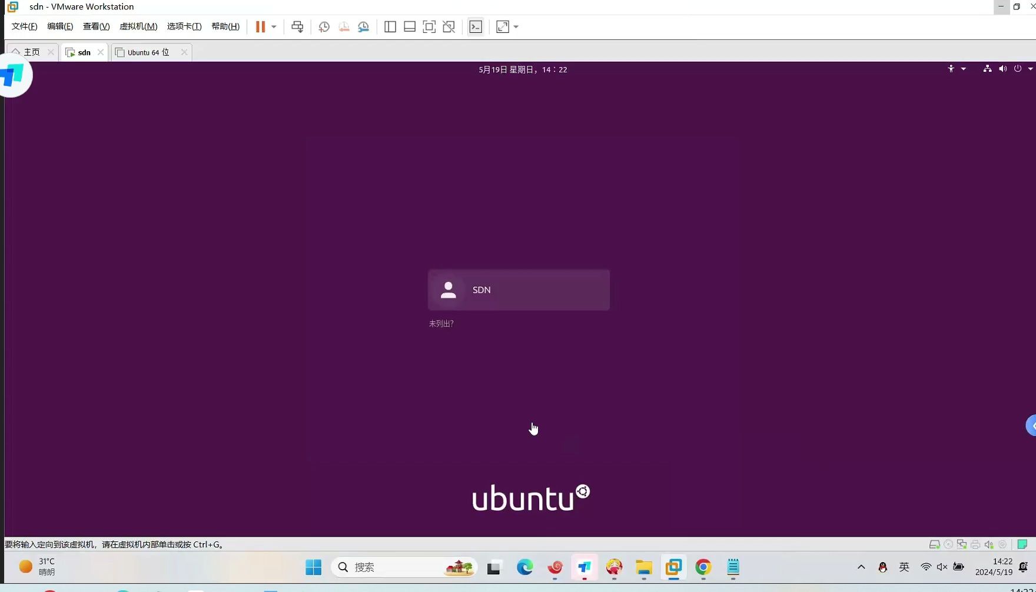Click the Ubuntu volume speaker icon
1036x592 pixels.
(x=1002, y=69)
